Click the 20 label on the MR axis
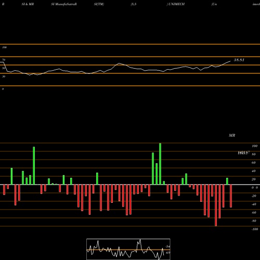The height and width of the screenshot is (260, 260). [x=254, y=179]
